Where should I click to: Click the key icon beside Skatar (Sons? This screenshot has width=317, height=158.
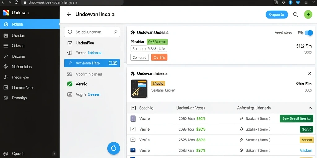[x=241, y=140]
